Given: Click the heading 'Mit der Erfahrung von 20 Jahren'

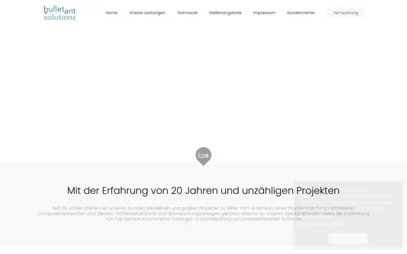Looking at the screenshot, I should [203, 191].
